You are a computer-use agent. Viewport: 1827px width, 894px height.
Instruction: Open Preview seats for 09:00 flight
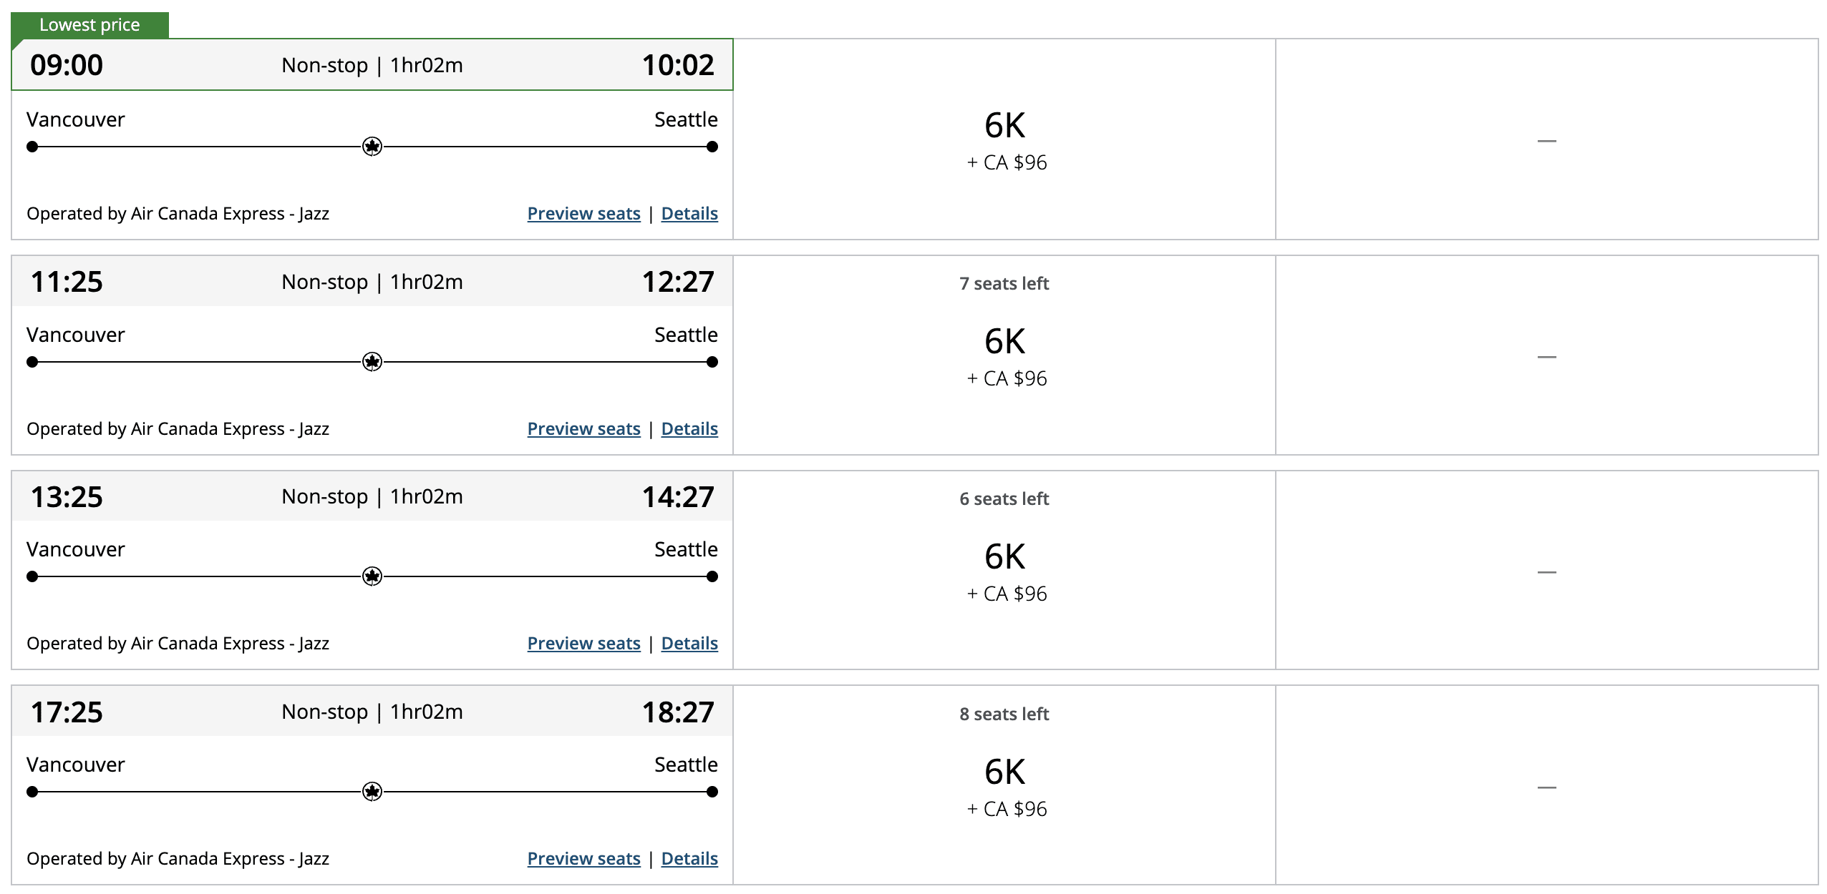click(x=583, y=214)
